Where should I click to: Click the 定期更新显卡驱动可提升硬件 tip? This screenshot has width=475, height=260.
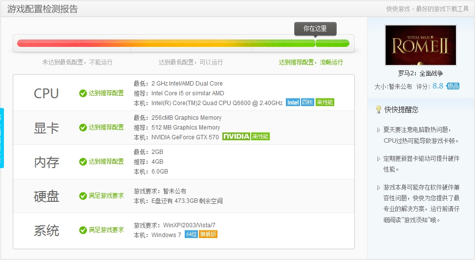pos(421,158)
